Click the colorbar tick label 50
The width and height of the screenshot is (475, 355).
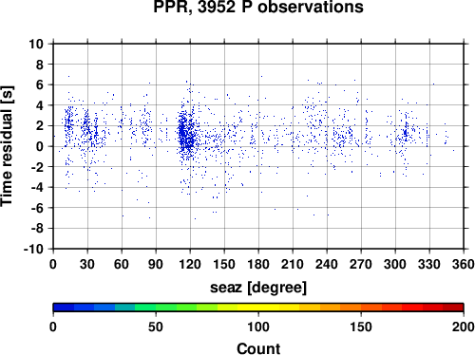coord(156,327)
